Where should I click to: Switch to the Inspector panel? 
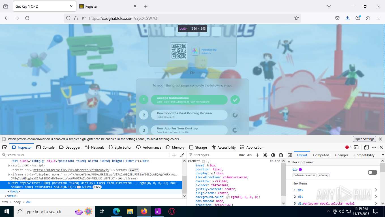pyautogui.click(x=22, y=147)
